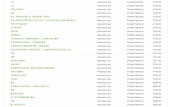Select Intervention text in the 我的複吸計劃 row
The width and height of the screenshot is (172, 107).
click(x=104, y=28)
